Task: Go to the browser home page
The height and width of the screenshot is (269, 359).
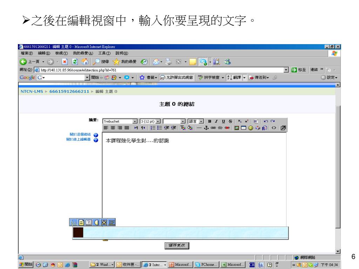Action: tap(85, 62)
